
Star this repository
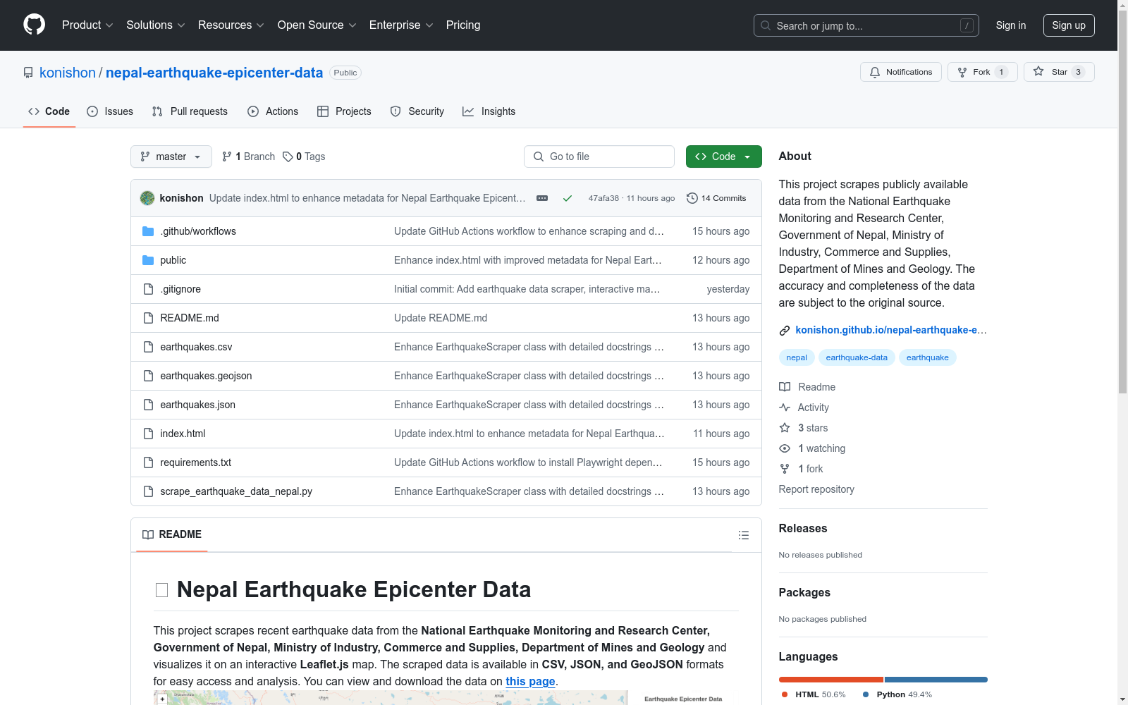pos(1059,72)
